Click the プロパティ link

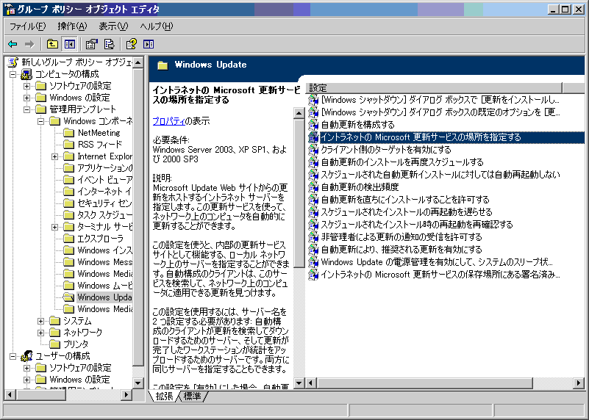point(169,121)
